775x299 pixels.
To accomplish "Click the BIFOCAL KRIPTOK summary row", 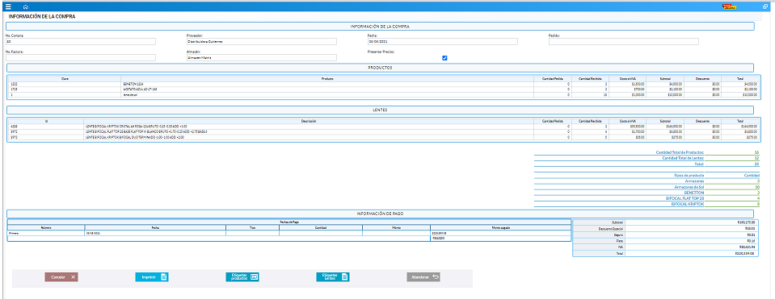I will pos(647,204).
